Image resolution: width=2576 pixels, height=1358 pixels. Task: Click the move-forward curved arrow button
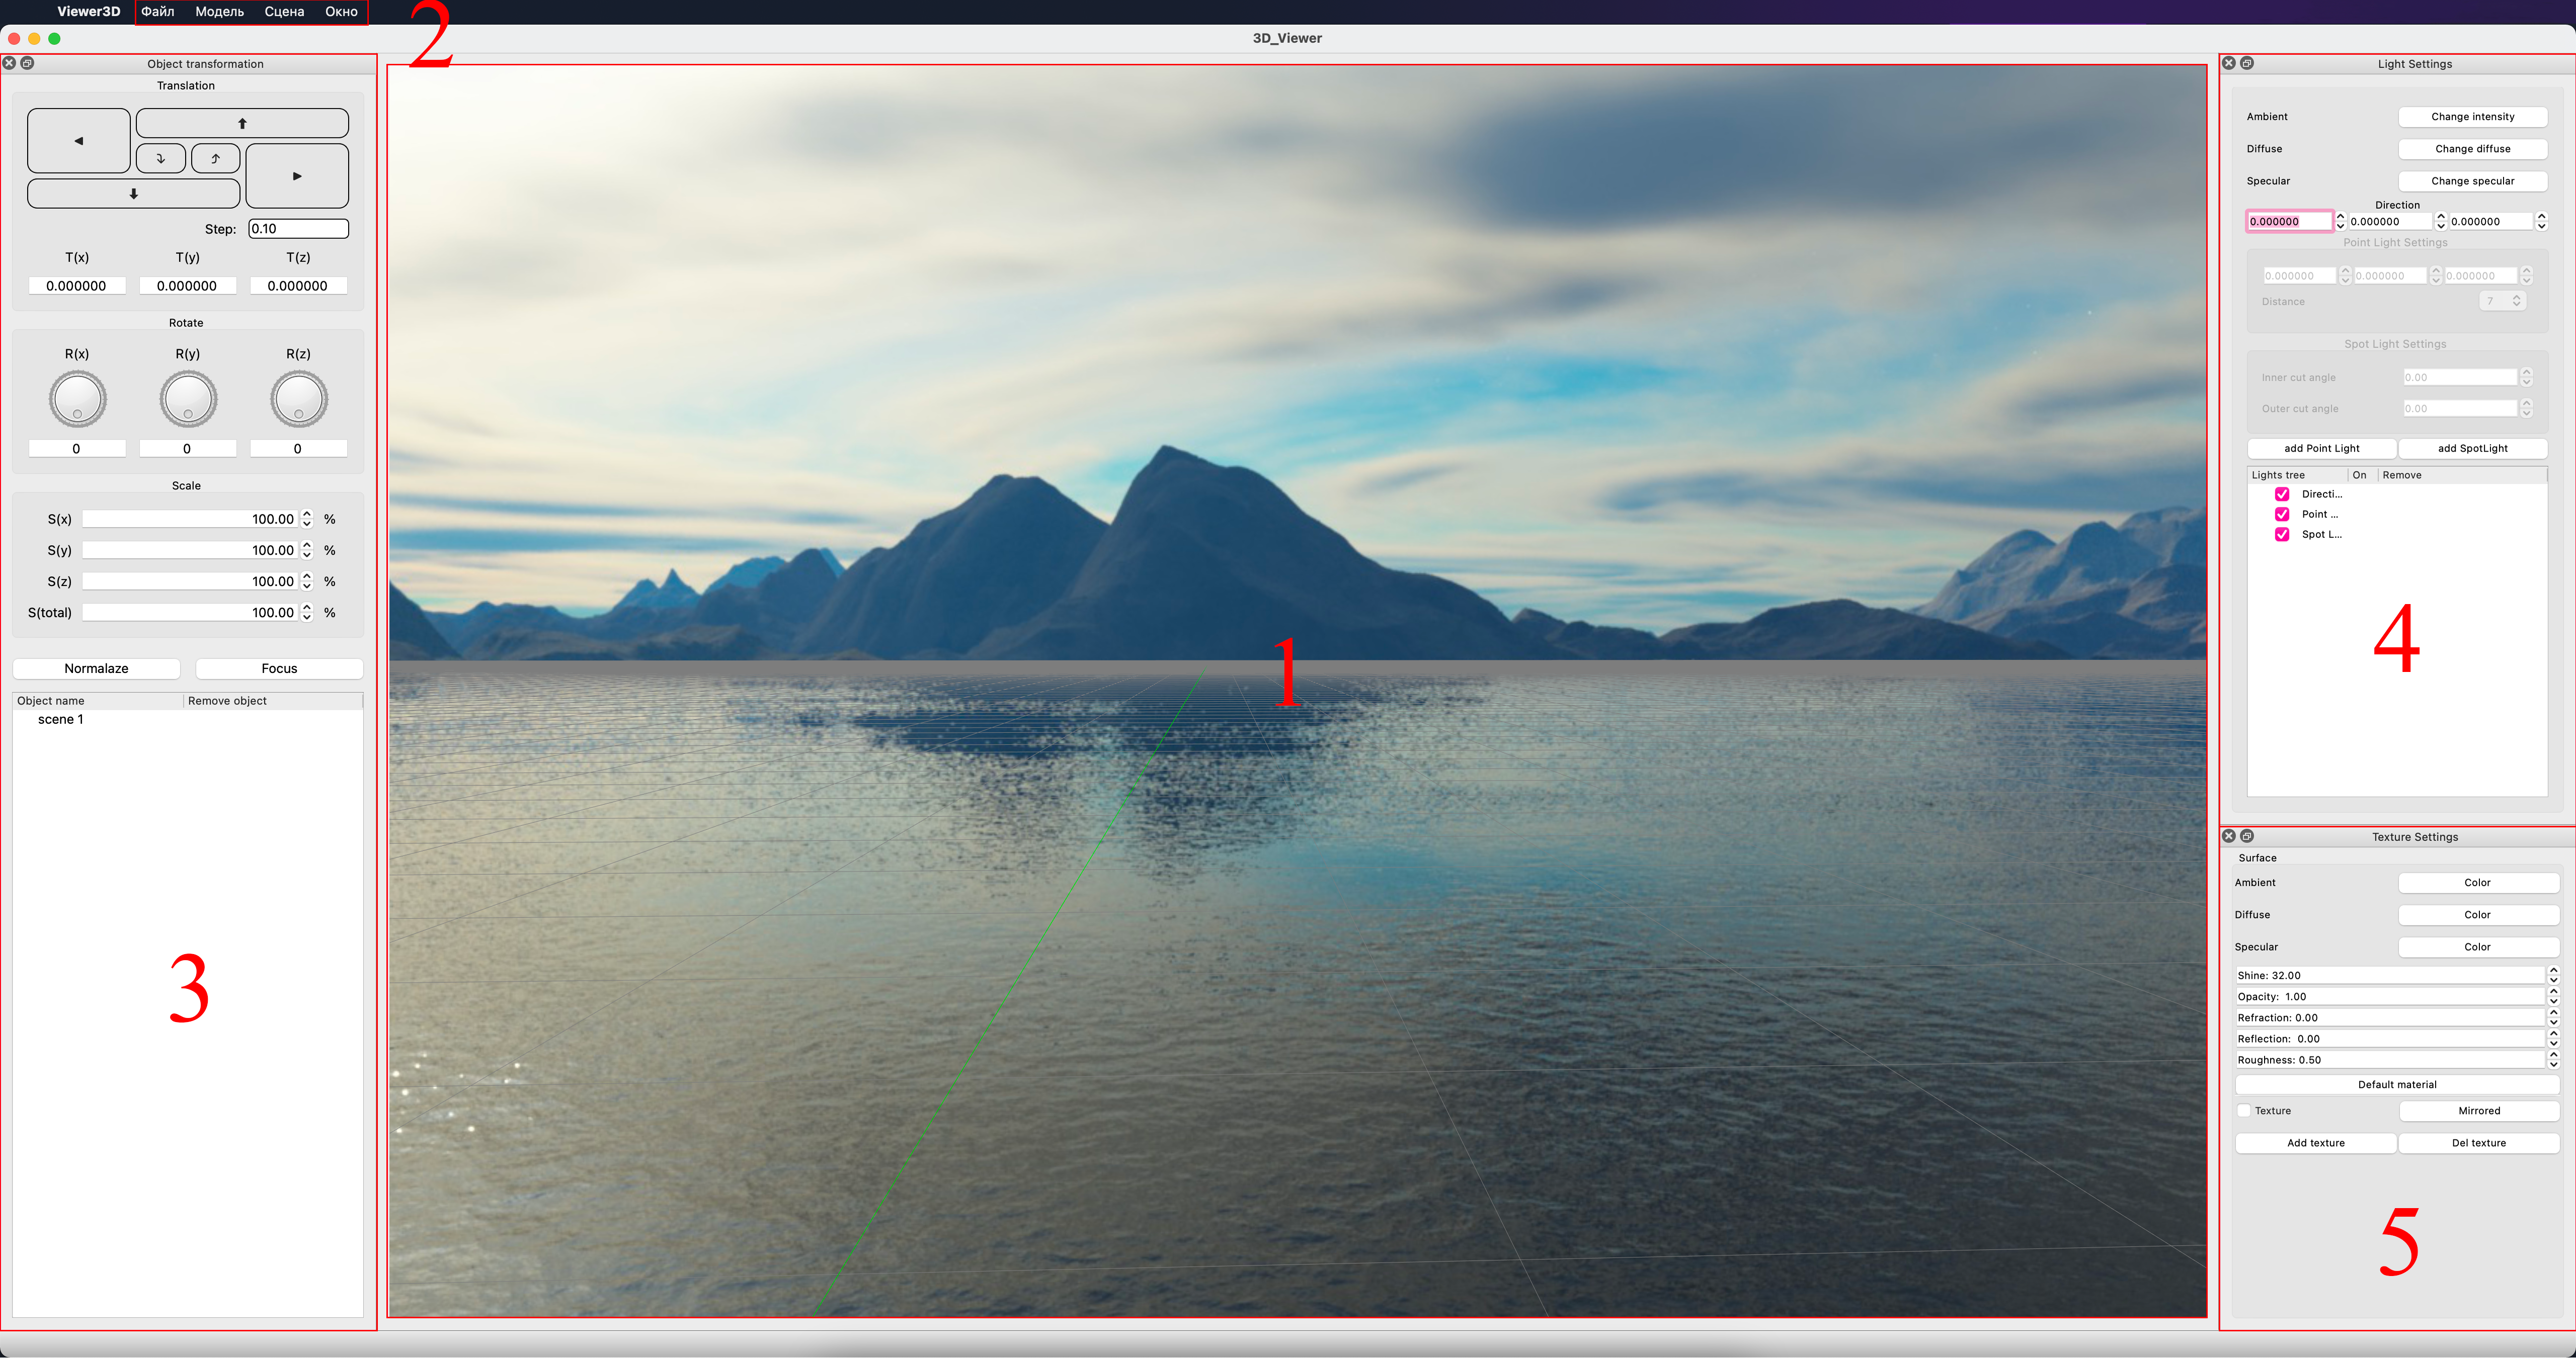click(x=215, y=158)
